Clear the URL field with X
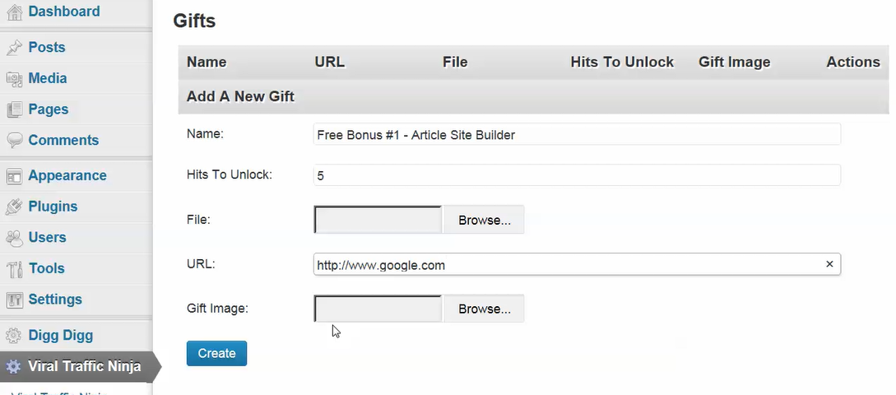Screen dimensions: 896x395 [x=829, y=265]
